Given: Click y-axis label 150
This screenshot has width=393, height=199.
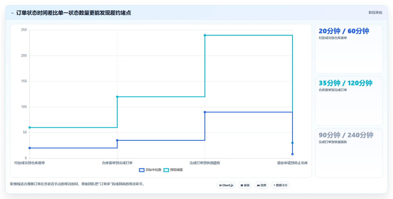Looking at the screenshot, I should point(24,81).
